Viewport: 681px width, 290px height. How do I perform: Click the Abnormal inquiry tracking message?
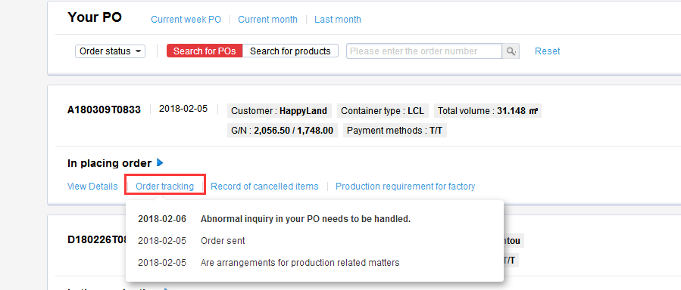305,219
